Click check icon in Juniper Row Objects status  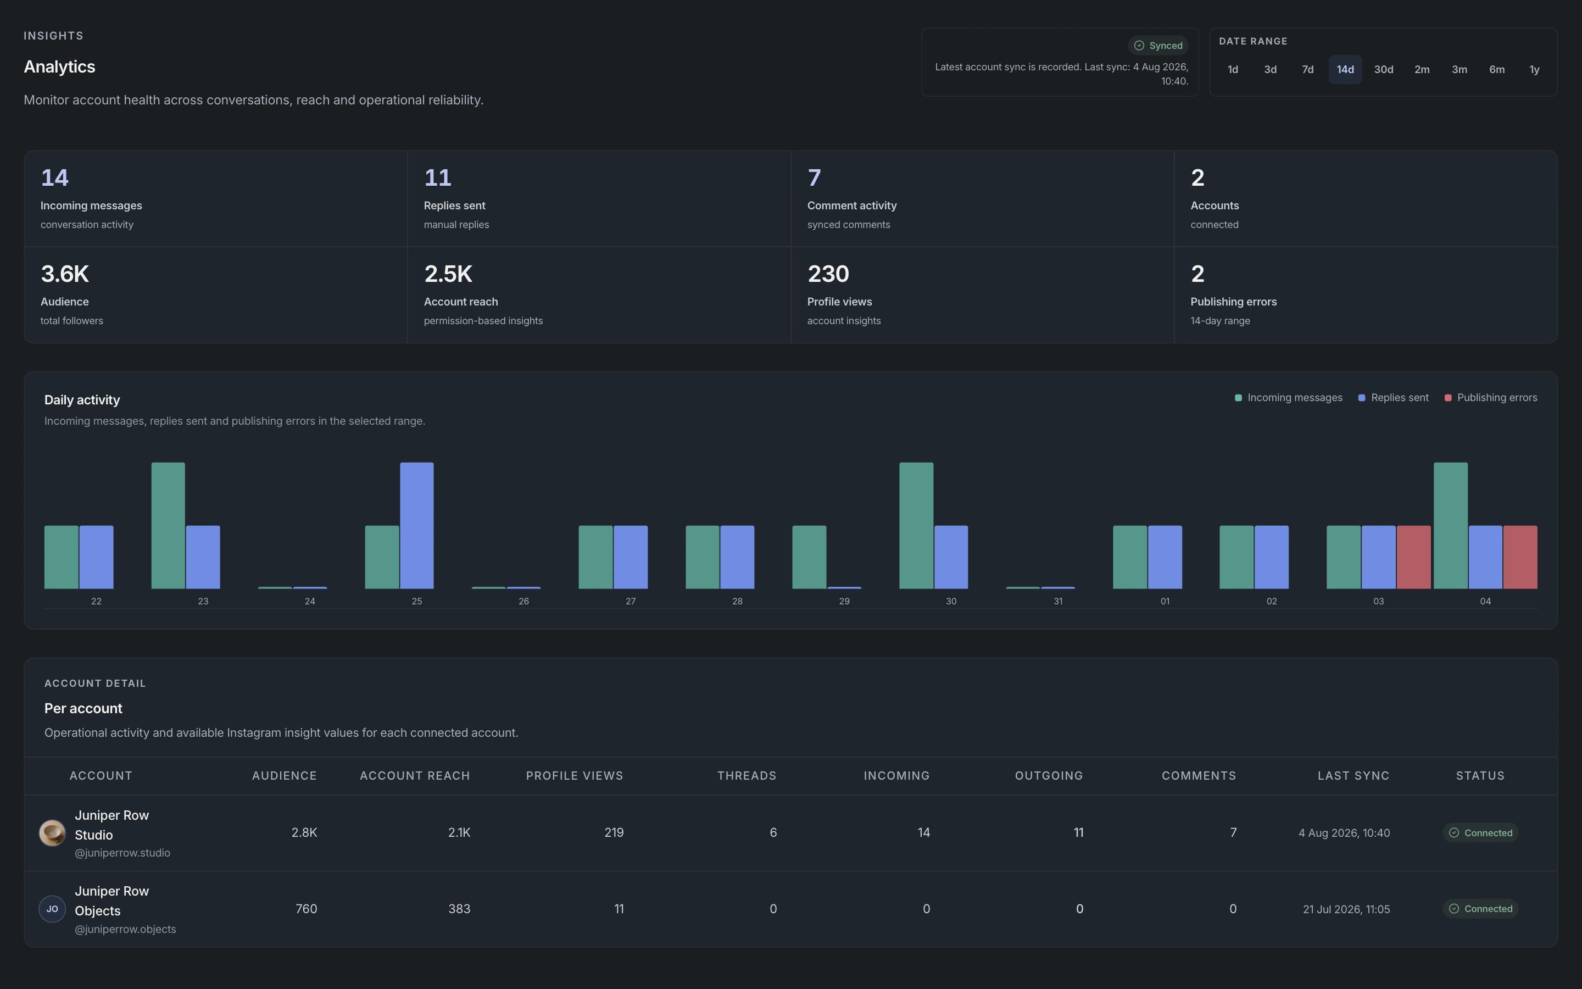coord(1454,909)
